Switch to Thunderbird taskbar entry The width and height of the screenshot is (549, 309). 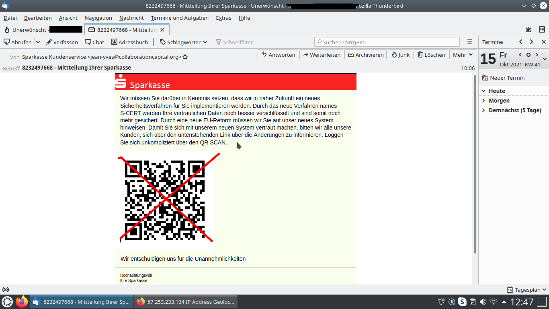tap(82, 302)
